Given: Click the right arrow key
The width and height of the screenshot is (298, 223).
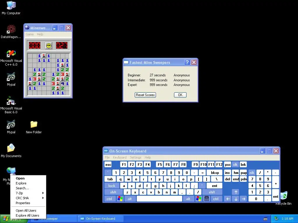Looking at the screenshot, I should coord(244,199).
